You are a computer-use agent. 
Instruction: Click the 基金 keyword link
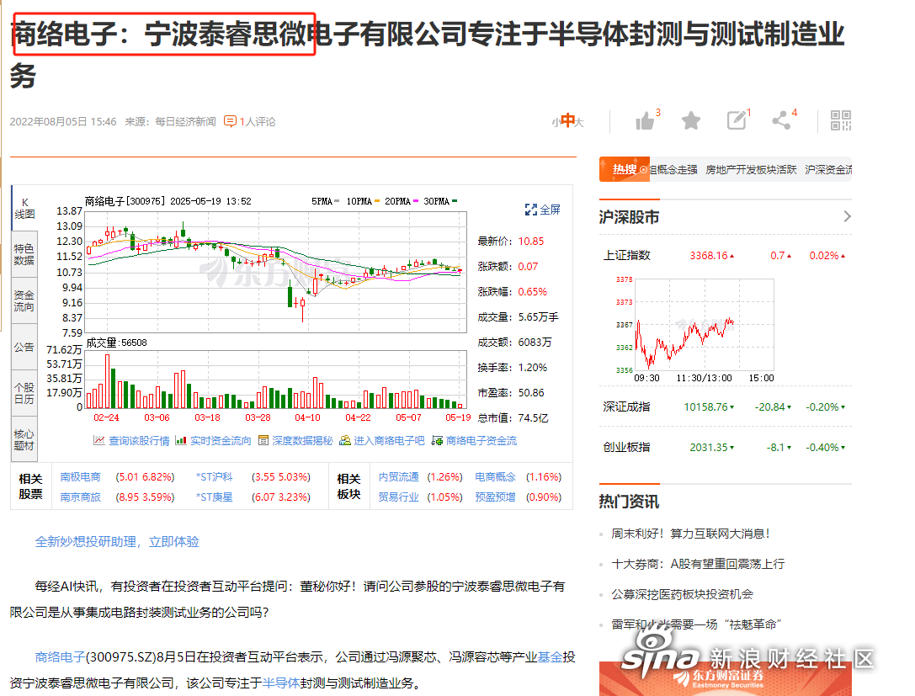[550, 657]
